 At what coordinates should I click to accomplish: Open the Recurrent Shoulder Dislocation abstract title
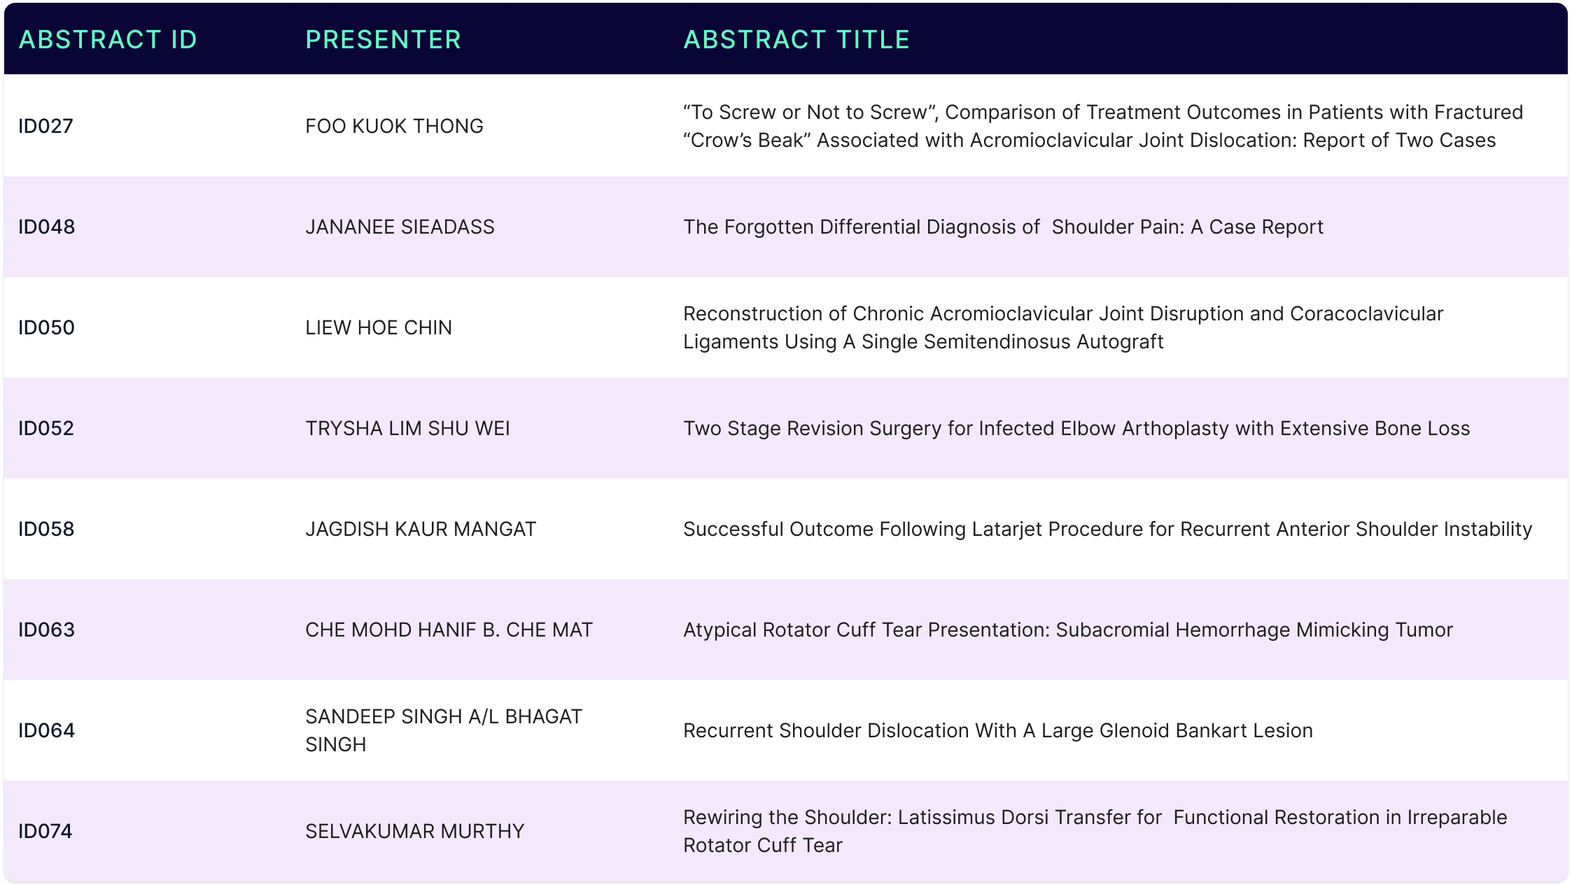tap(997, 730)
